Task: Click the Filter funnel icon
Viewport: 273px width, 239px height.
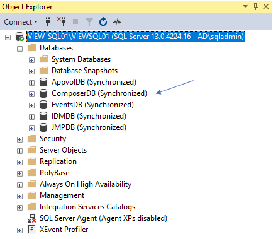Action: 89,22
